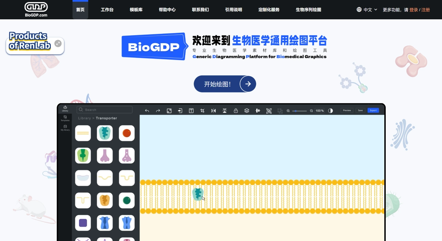Toggle the lock icon in toolbar
Image resolution: width=442 pixels, height=241 pixels.
(x=236, y=111)
